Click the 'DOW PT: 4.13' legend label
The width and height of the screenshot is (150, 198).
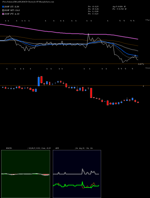click(12, 14)
